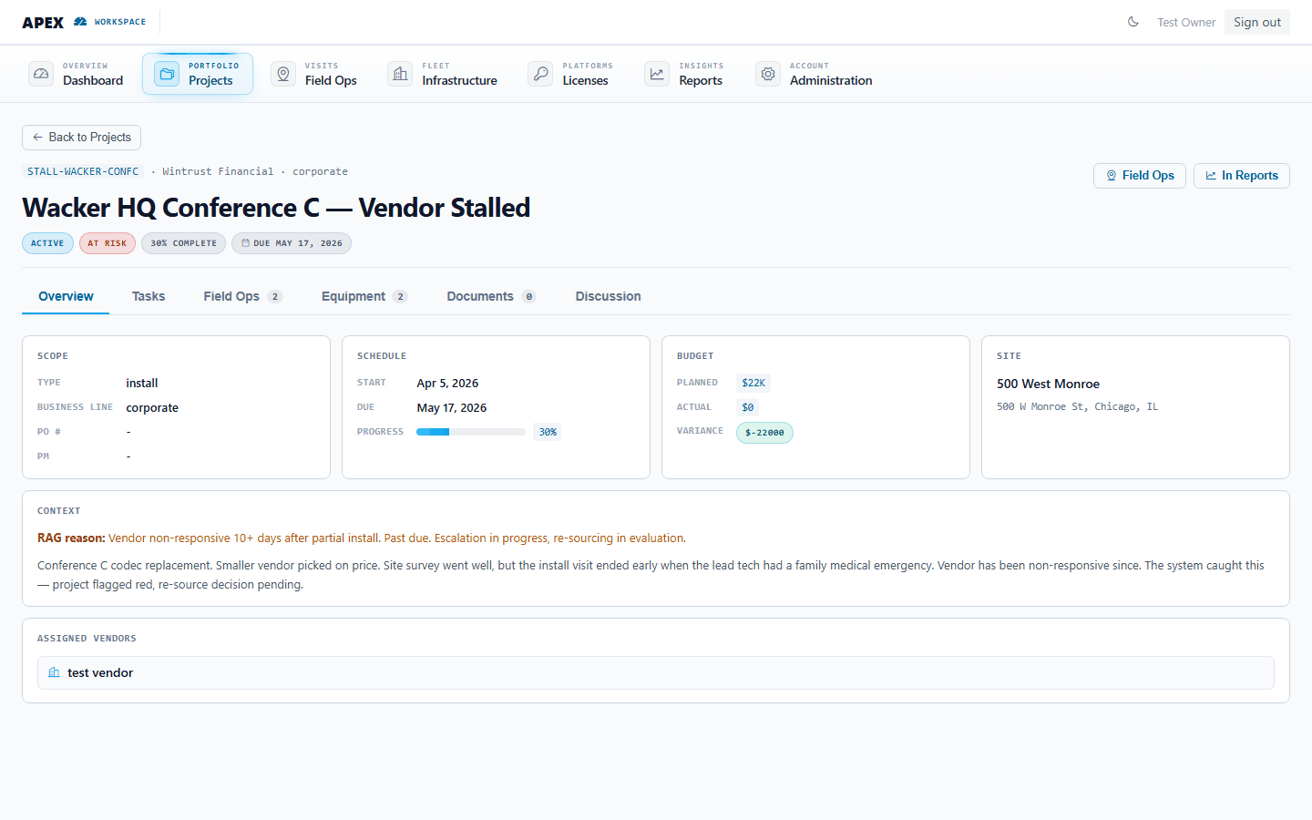Viewport: 1312px width, 820px height.
Task: Select the Overview tab
Action: coord(66,296)
